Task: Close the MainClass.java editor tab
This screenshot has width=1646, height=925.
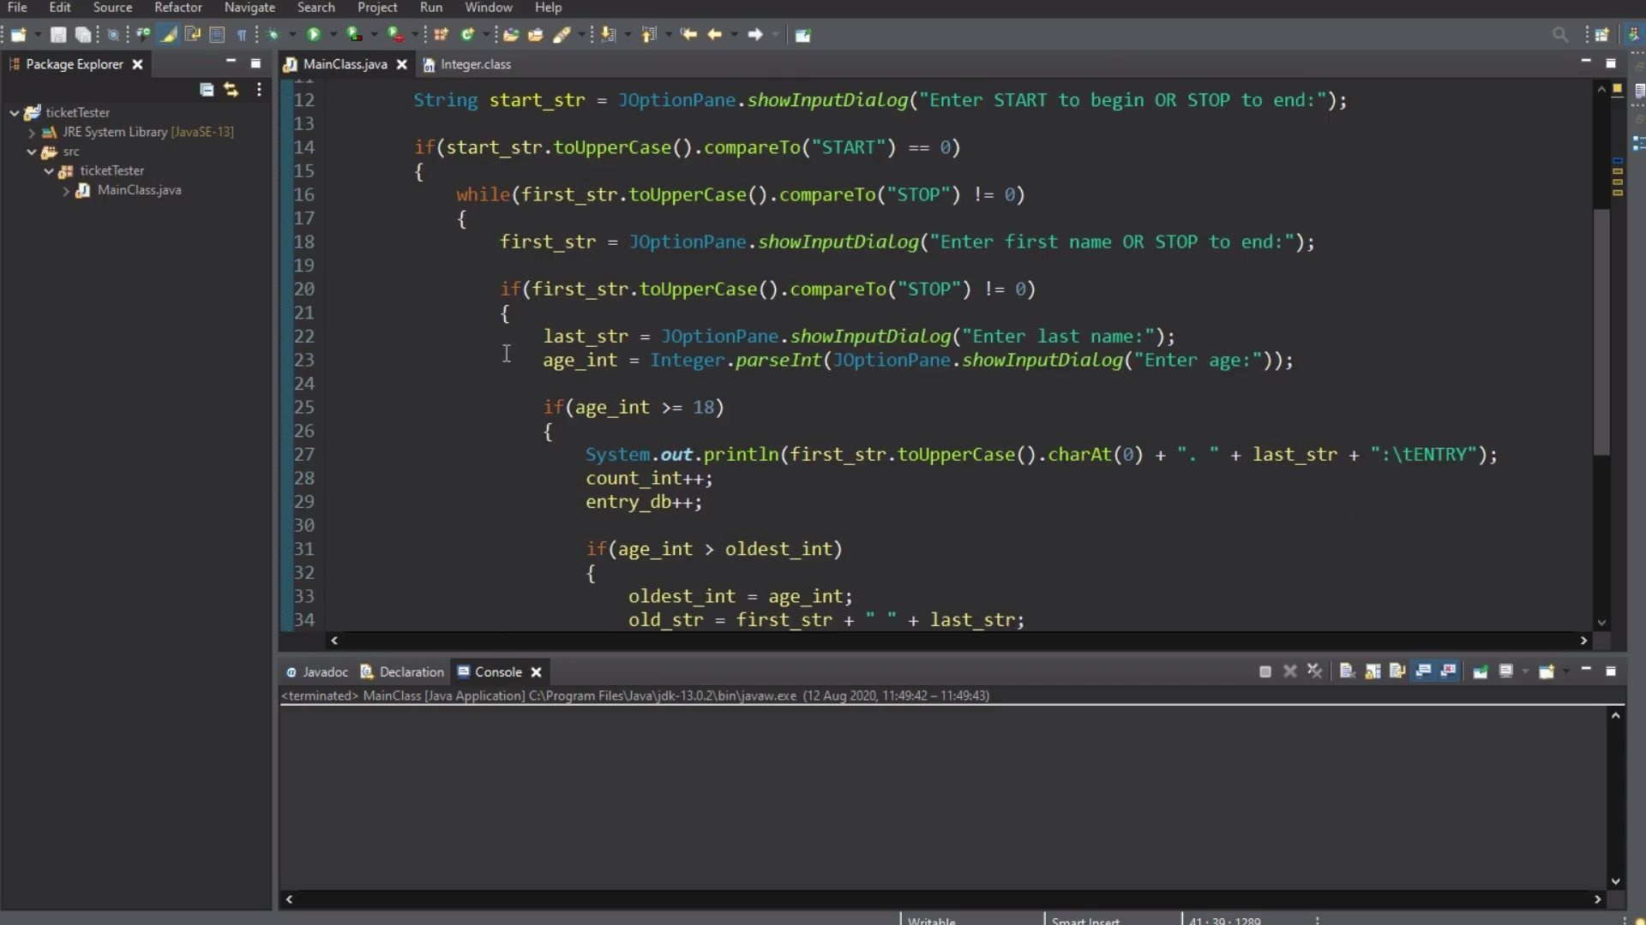Action: coord(401,64)
